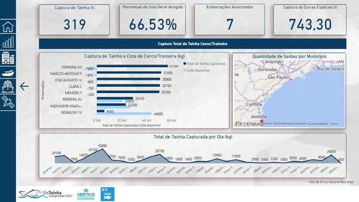This screenshot has width=359, height=202.
Task: Click Rio de Janeiro on the map
Action: tap(330, 69)
